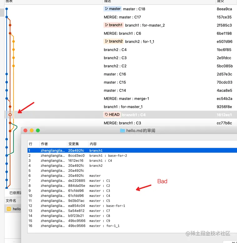
Task: Click the branch1 branch label tag
Action: click(x=113, y=25)
